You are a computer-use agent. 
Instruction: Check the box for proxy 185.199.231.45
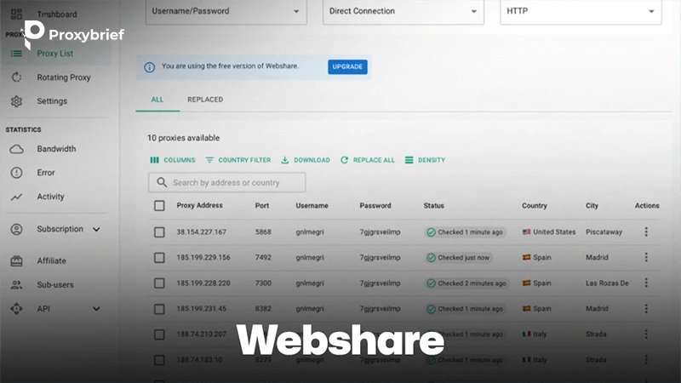159,309
